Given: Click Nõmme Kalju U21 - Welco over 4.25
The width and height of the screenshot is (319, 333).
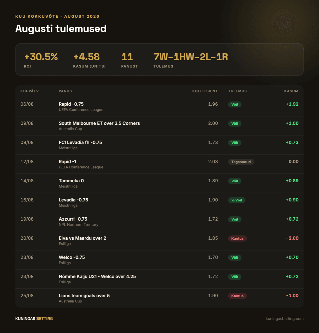Looking at the screenshot, I should pos(97,276).
